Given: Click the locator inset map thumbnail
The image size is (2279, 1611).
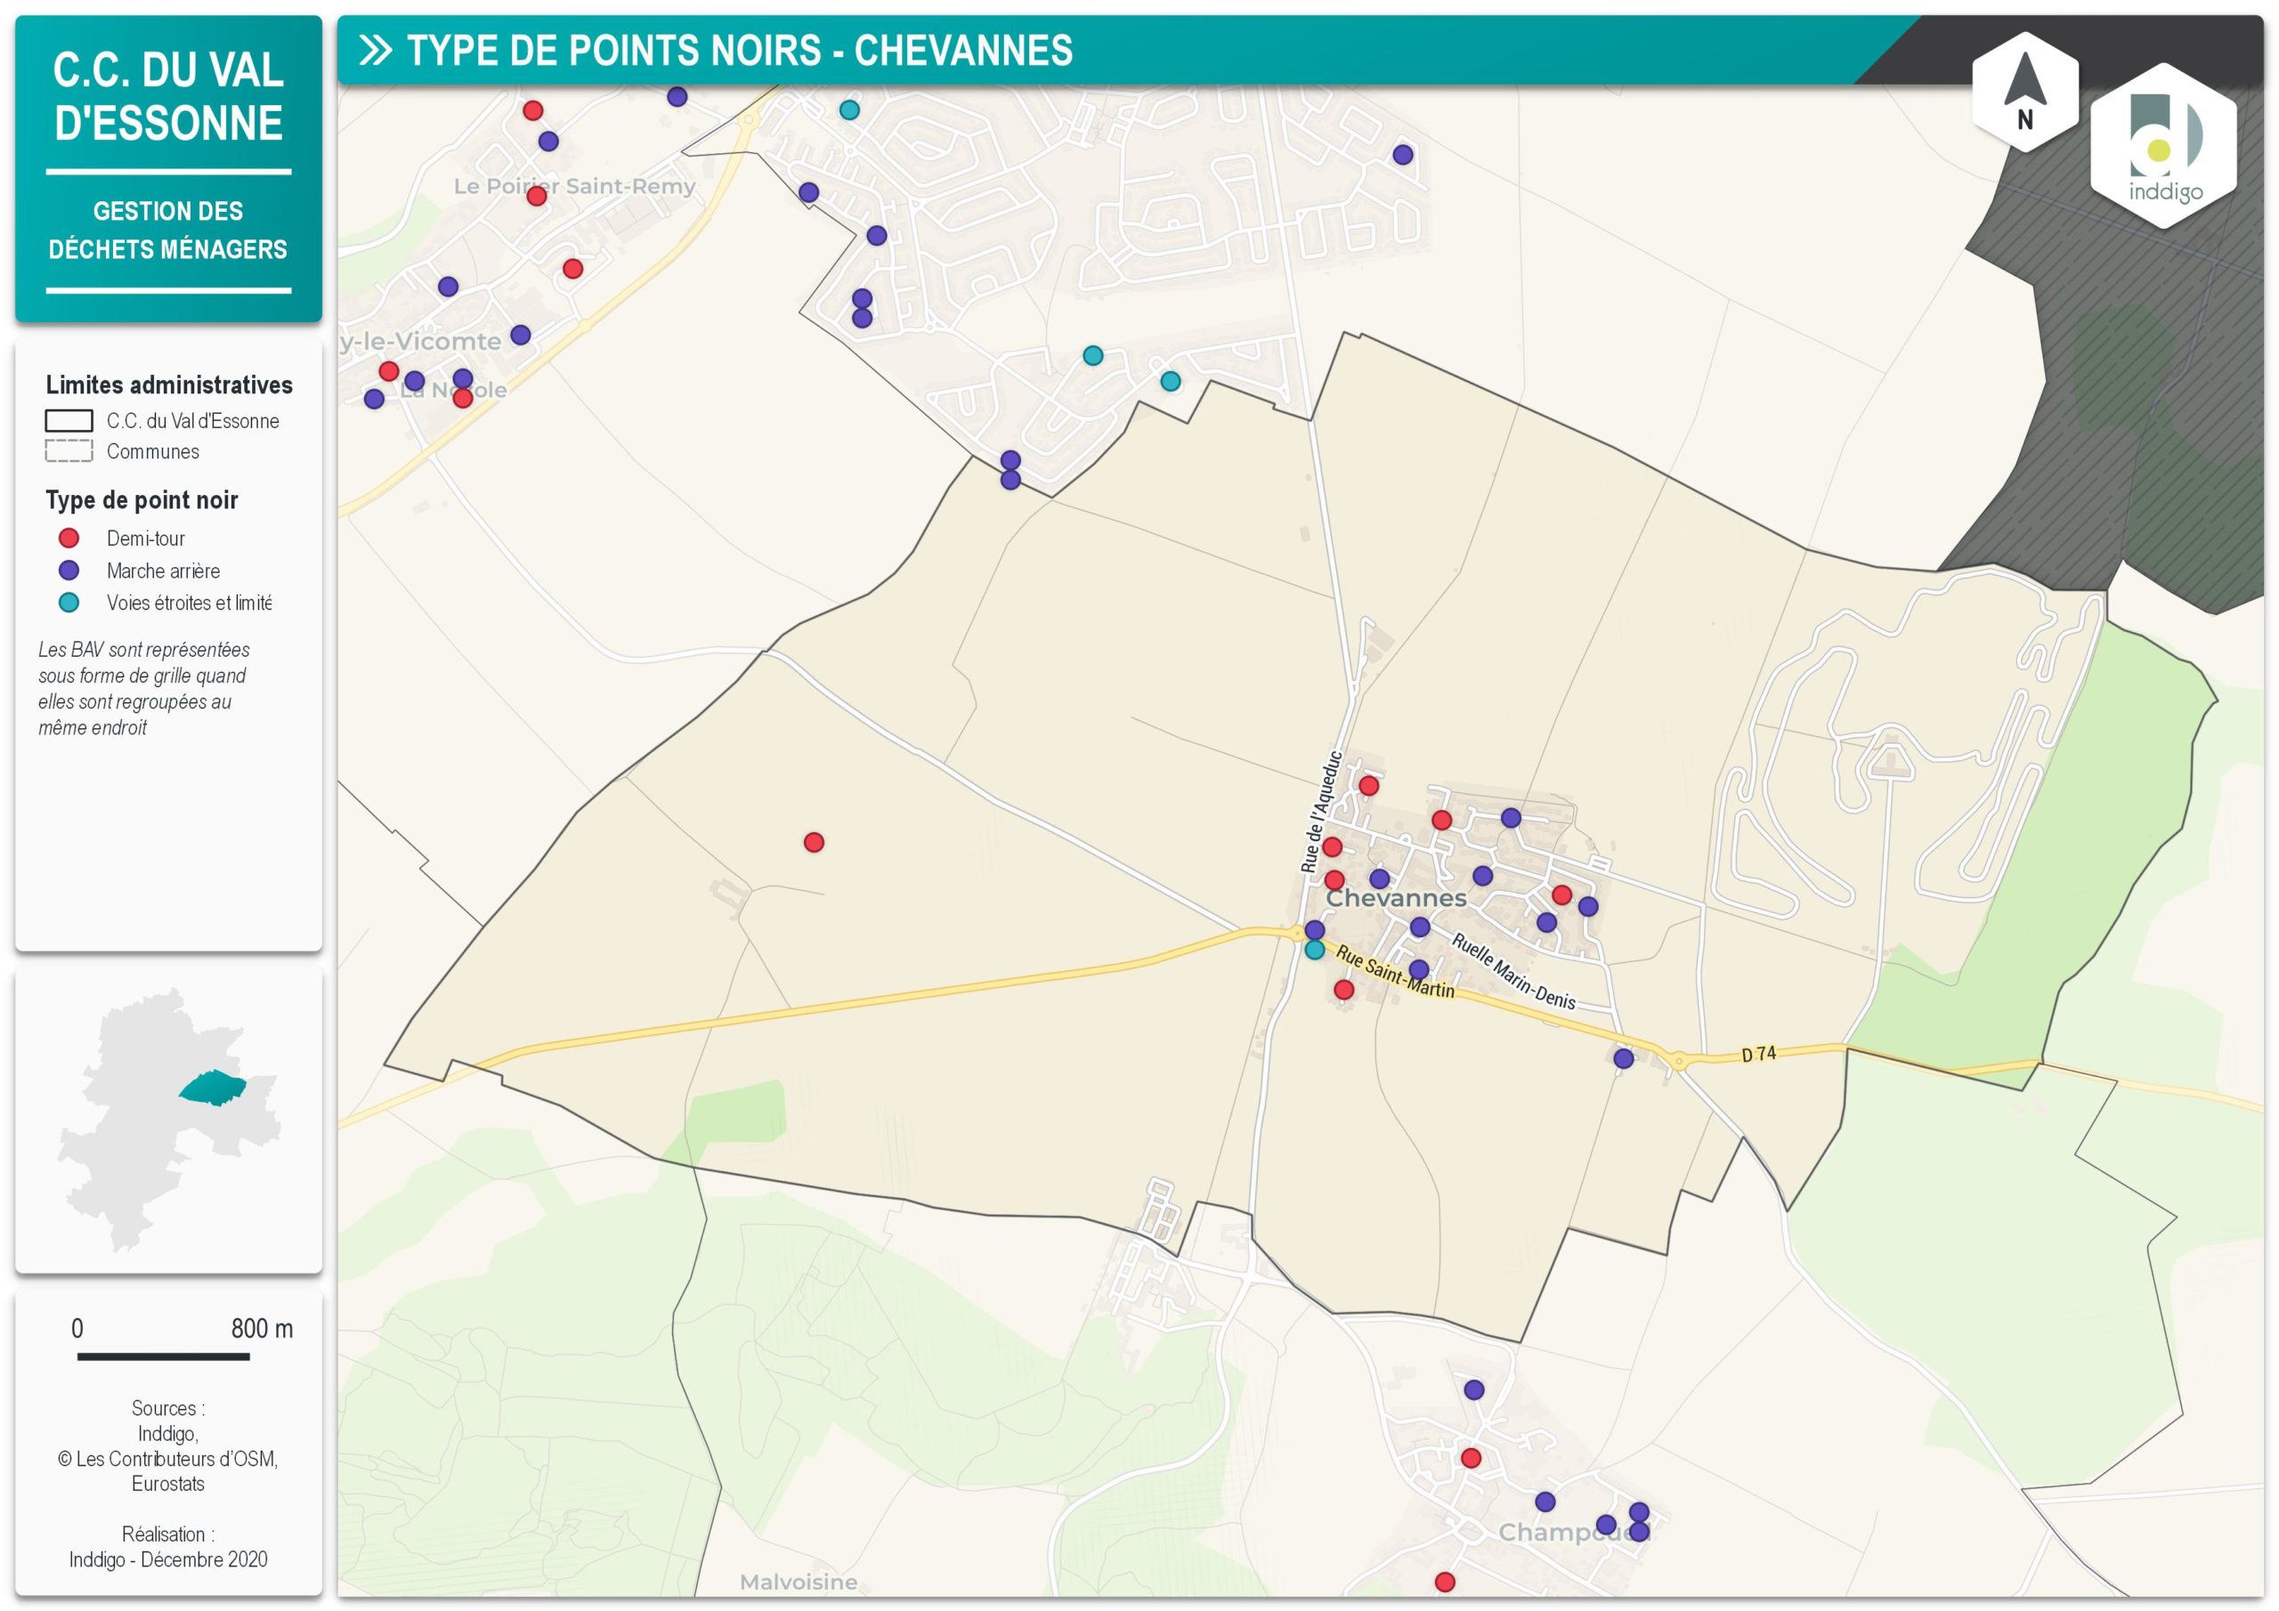Looking at the screenshot, I should [x=169, y=1120].
